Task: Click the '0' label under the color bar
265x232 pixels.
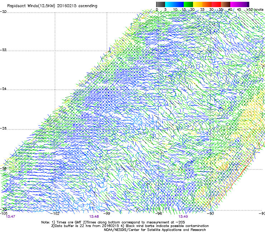Action: point(157,10)
